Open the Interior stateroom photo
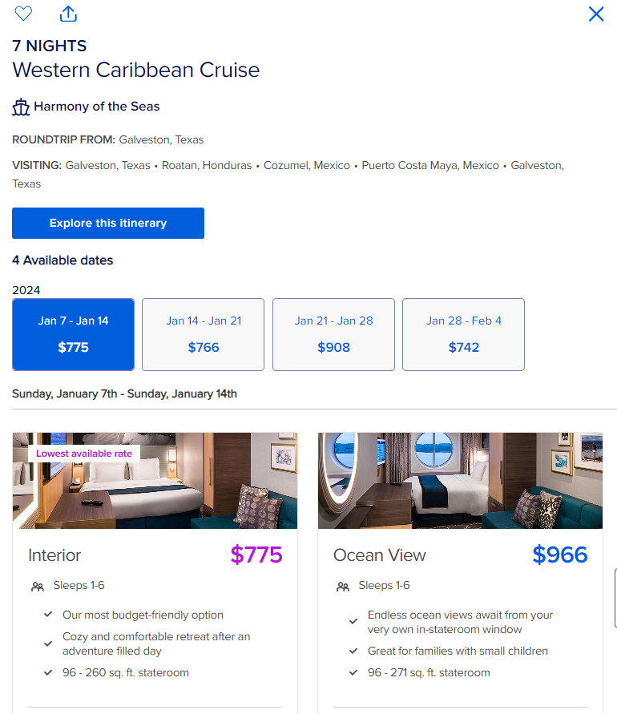Screen dimensions: 617x714 coord(155,481)
